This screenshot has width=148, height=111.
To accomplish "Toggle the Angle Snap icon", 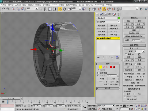I will [104, 9].
